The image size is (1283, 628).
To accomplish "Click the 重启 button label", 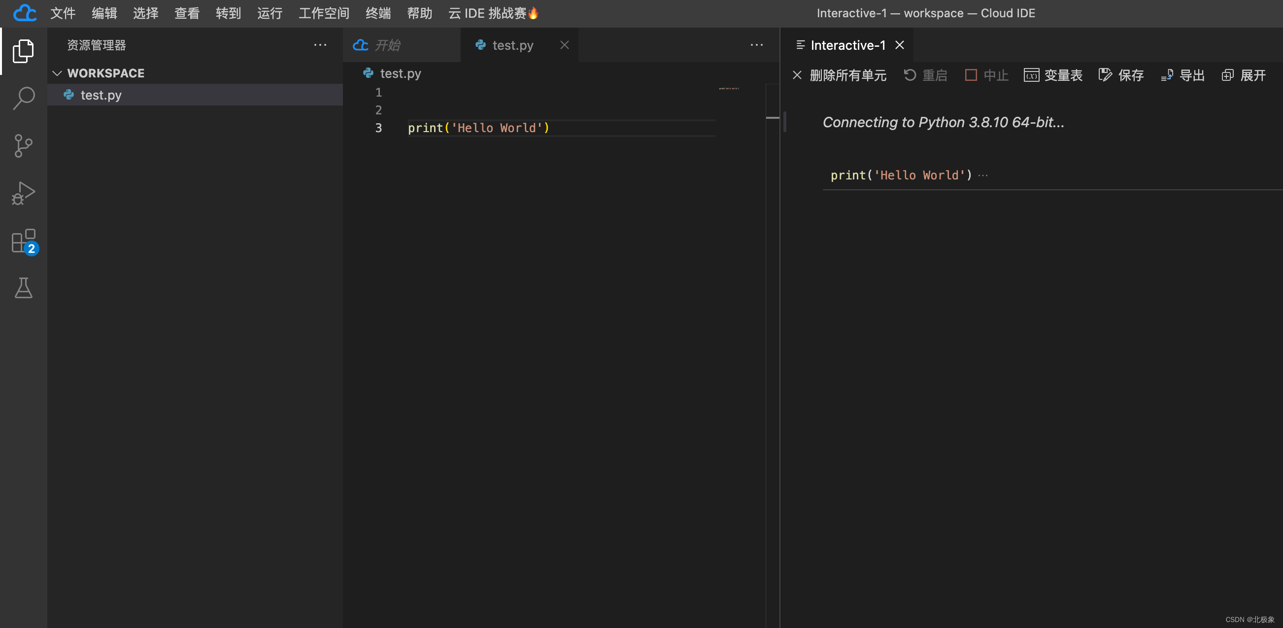I will pyautogui.click(x=934, y=75).
